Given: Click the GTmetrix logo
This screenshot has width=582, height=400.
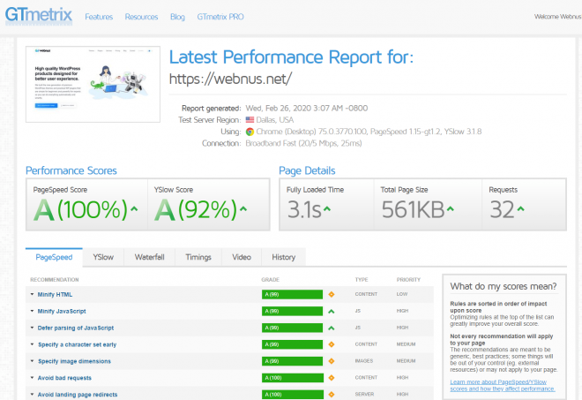Looking at the screenshot, I should pos(39,16).
